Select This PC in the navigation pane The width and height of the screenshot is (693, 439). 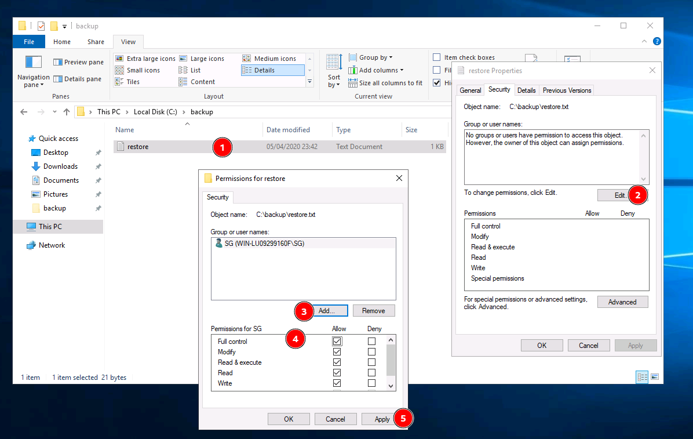50,227
